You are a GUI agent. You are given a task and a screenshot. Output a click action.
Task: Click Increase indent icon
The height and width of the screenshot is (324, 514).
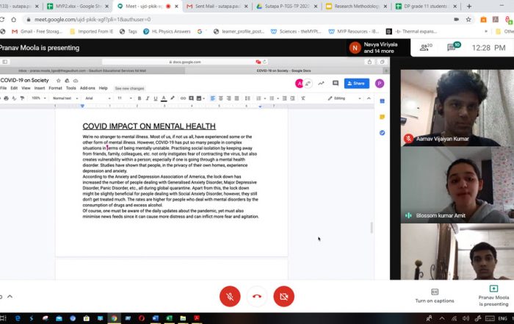[292, 98]
